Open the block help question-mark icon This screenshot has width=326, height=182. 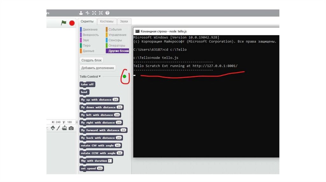pos(107,13)
